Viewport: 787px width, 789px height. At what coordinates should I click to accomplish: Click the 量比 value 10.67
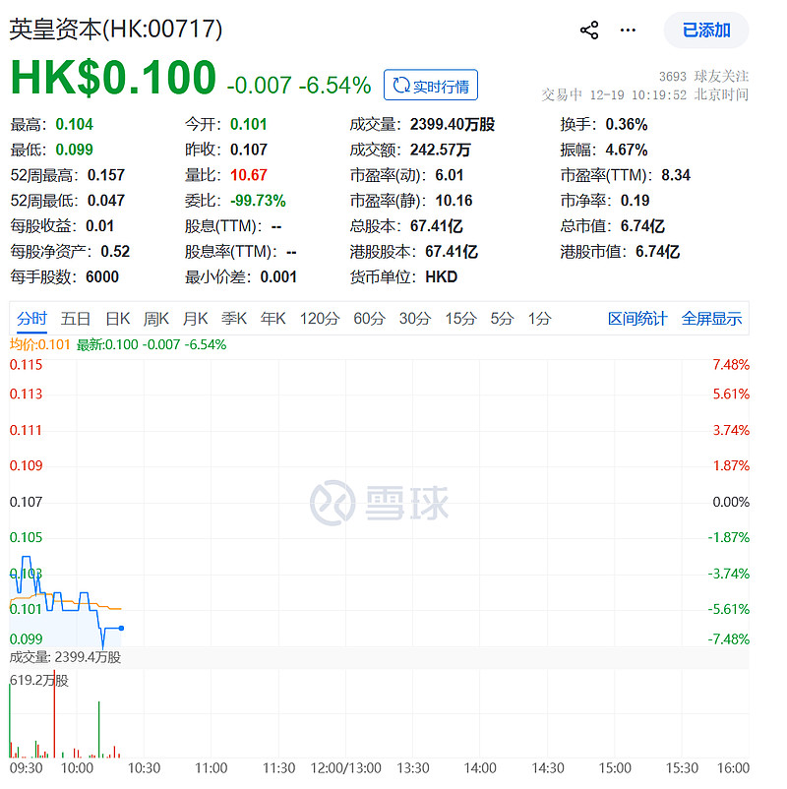point(249,175)
